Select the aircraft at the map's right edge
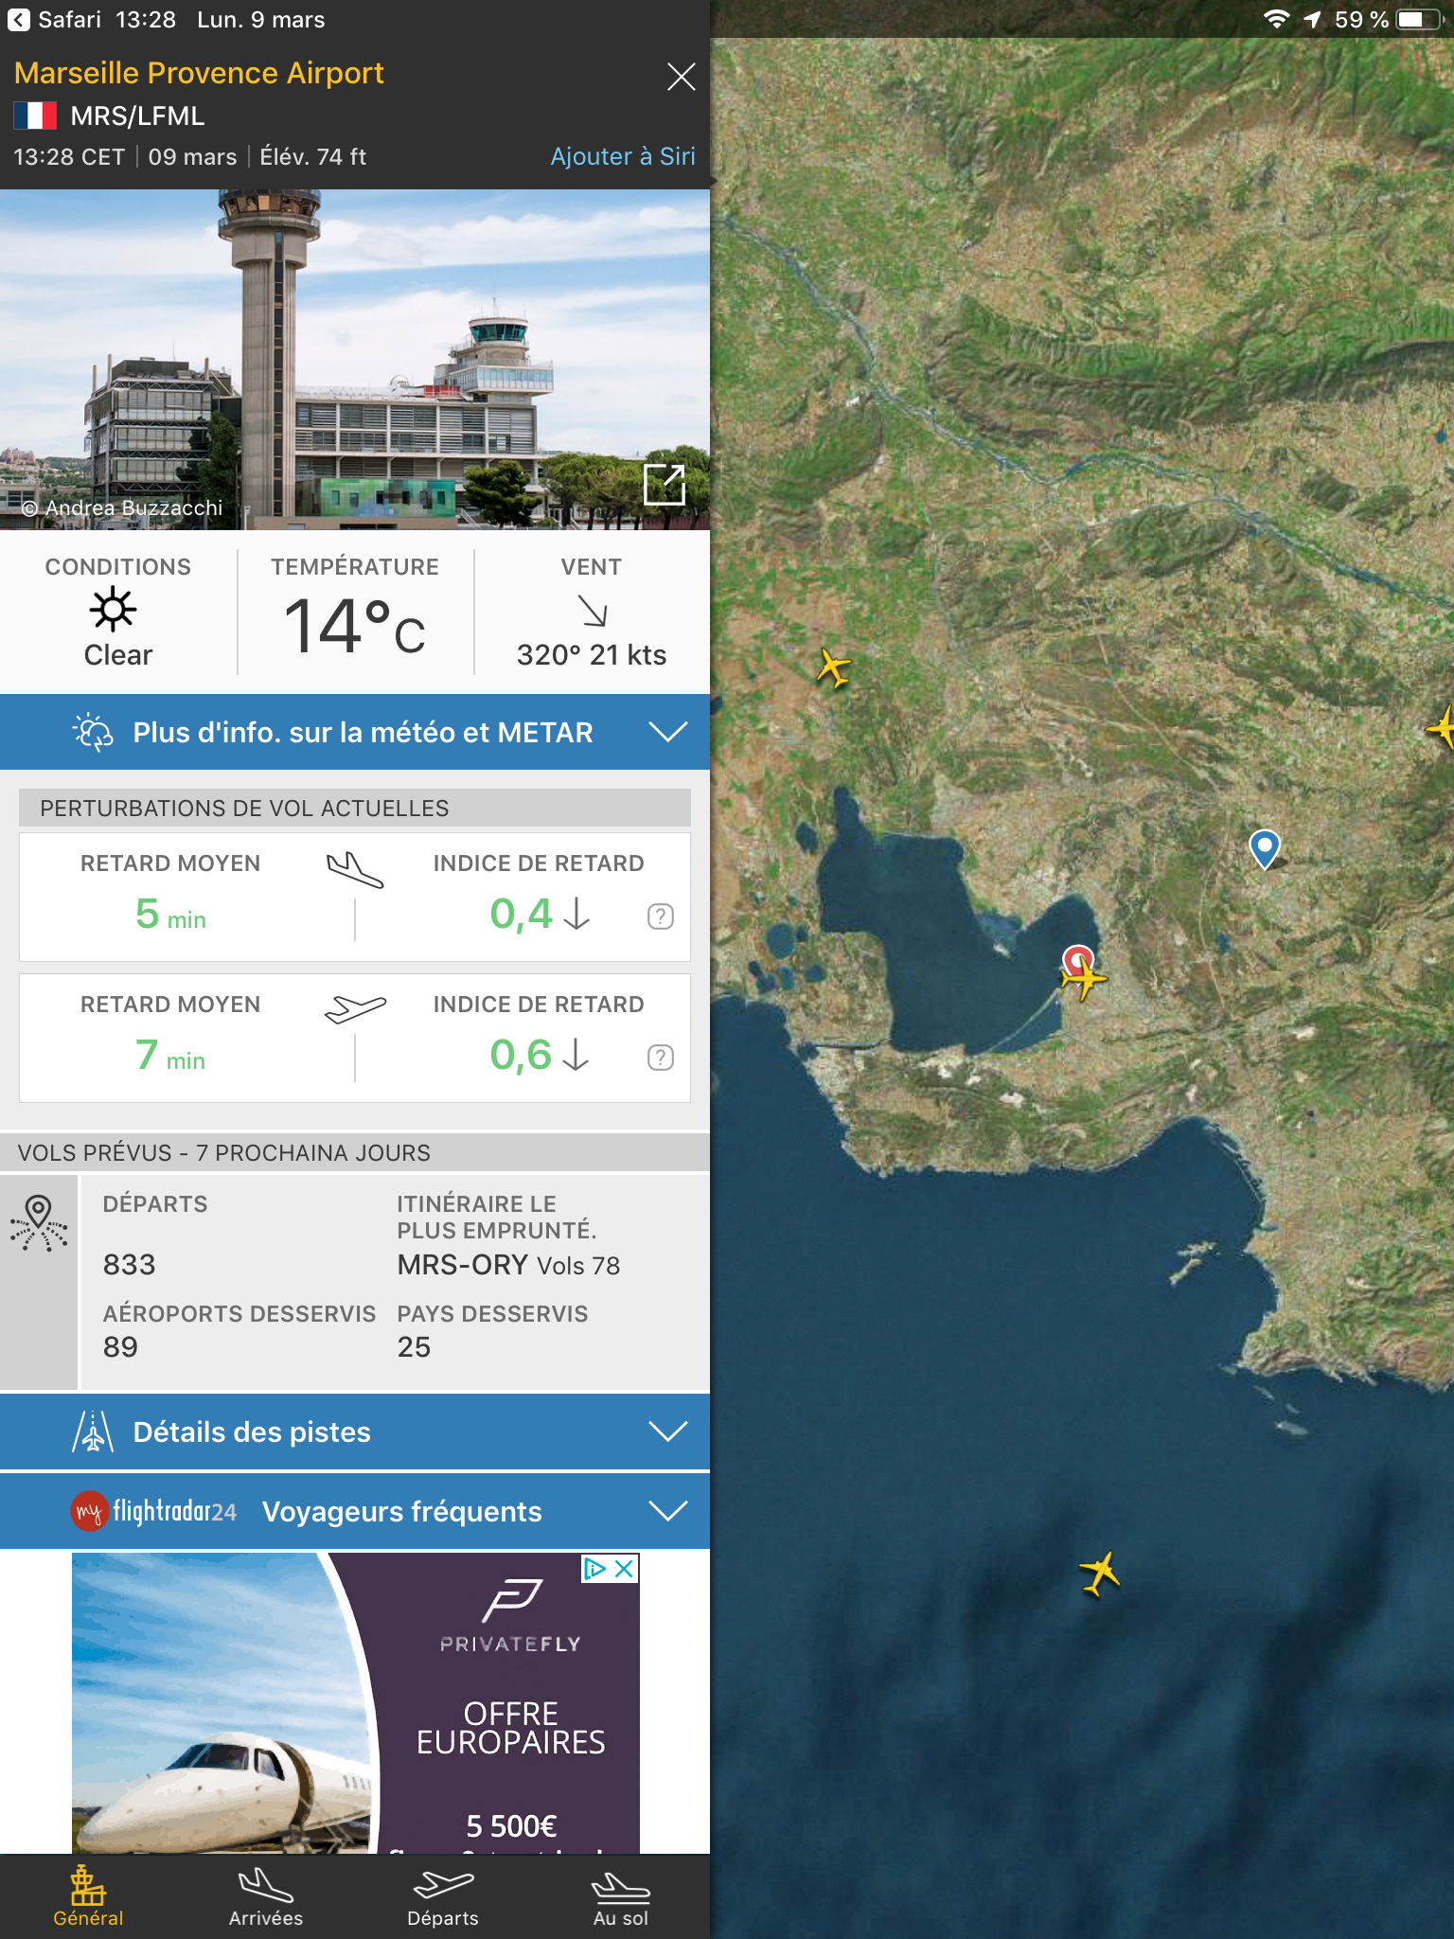Image resolution: width=1454 pixels, height=1939 pixels. point(1441,727)
